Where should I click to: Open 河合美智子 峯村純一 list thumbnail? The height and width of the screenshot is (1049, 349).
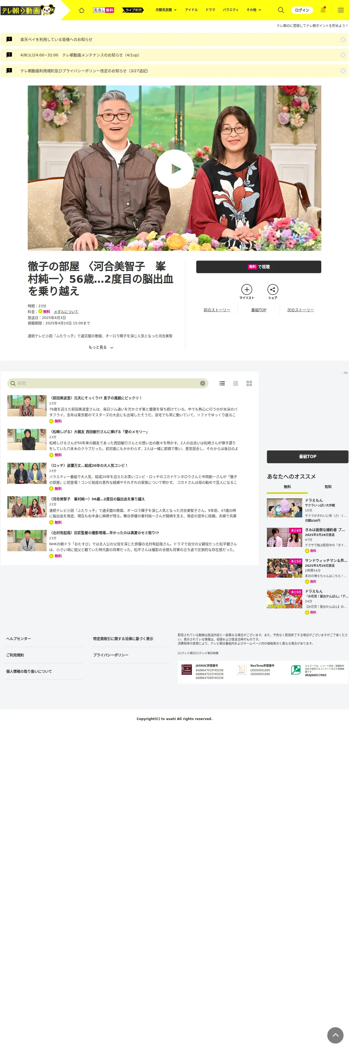click(27, 507)
